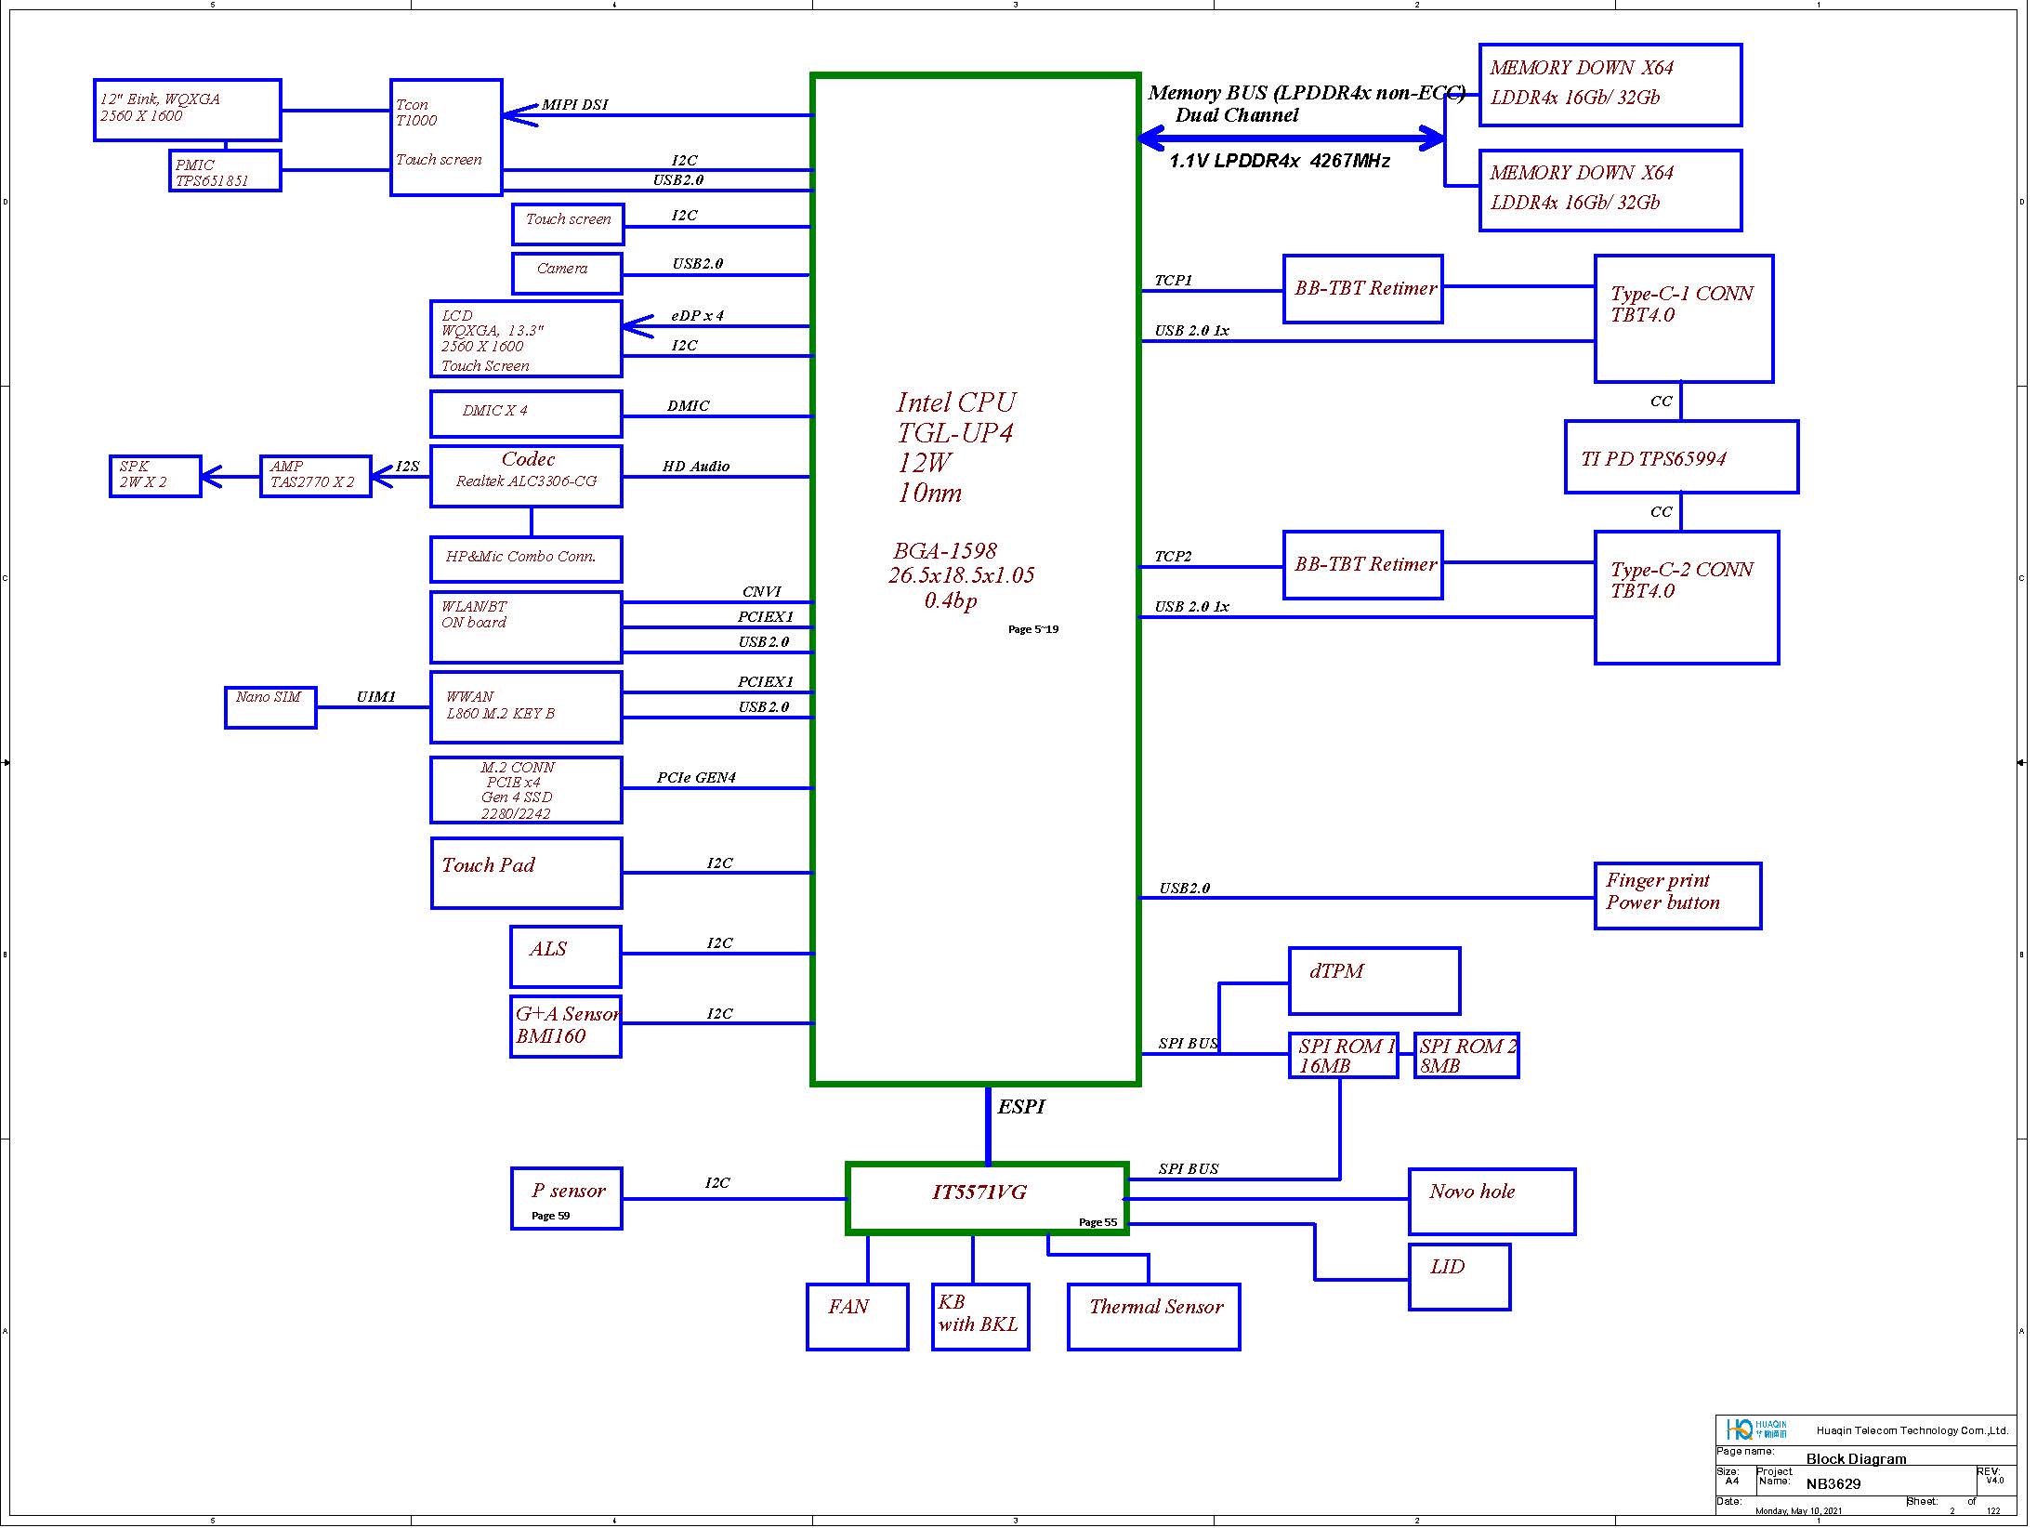Click the TI PD TPS65994 block
This screenshot has width=2037, height=1528.
(1680, 457)
